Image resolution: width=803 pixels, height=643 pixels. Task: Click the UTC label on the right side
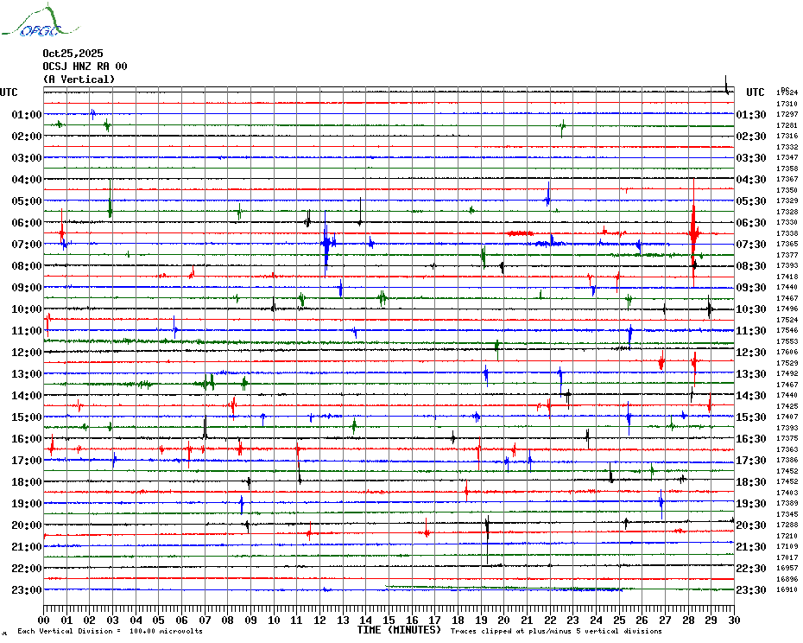pyautogui.click(x=755, y=92)
